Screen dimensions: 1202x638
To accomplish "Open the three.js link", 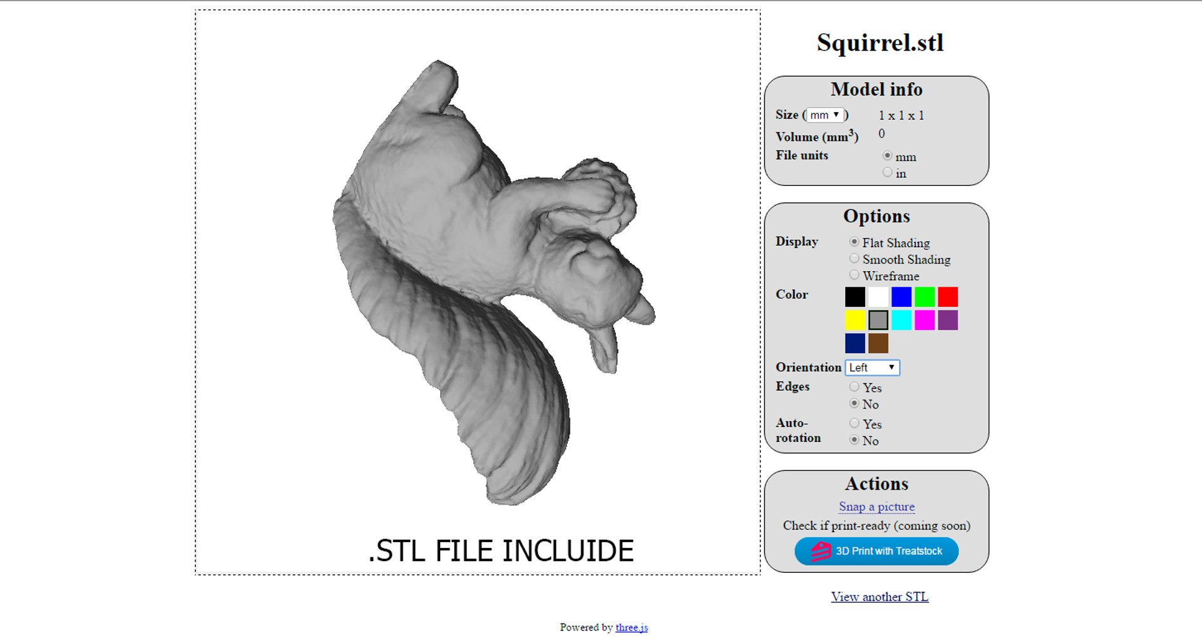I will click(x=632, y=627).
